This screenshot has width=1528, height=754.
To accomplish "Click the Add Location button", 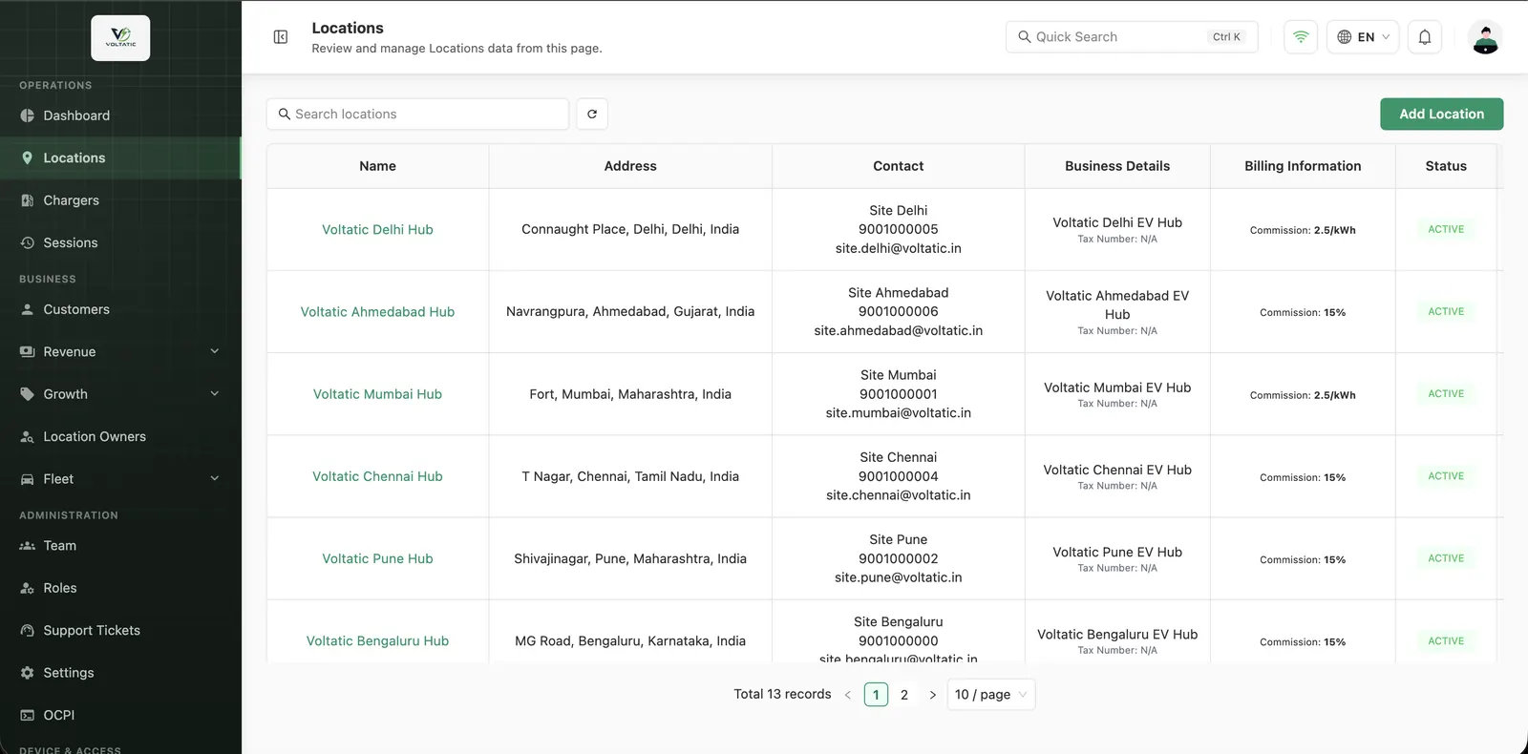I will pos(1441,115).
